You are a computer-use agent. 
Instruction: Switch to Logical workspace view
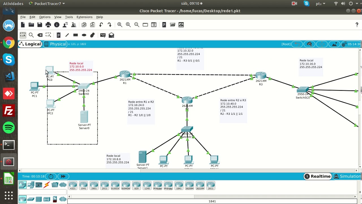click(x=30, y=44)
